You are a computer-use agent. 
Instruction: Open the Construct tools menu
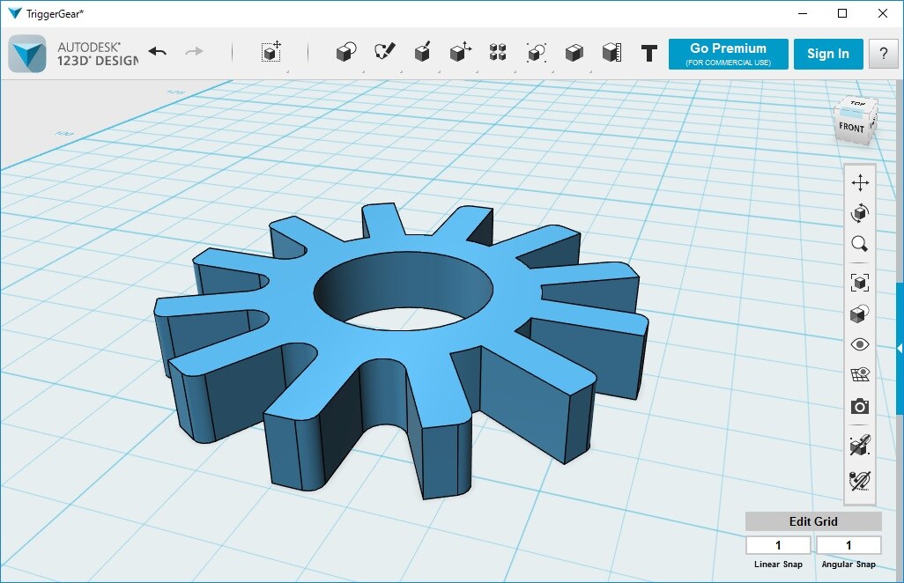423,52
